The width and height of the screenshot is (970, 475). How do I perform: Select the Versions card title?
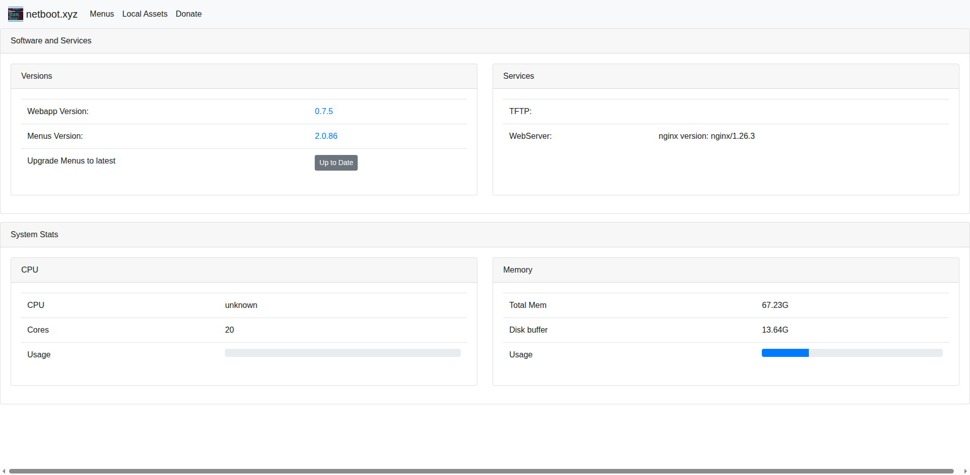[36, 76]
